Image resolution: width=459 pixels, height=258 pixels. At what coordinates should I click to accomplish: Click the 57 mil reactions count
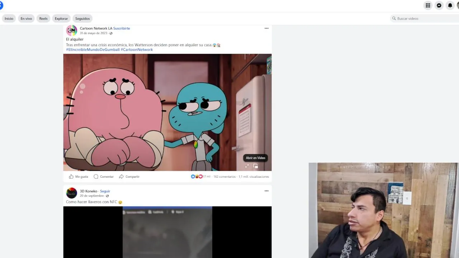tap(207, 176)
